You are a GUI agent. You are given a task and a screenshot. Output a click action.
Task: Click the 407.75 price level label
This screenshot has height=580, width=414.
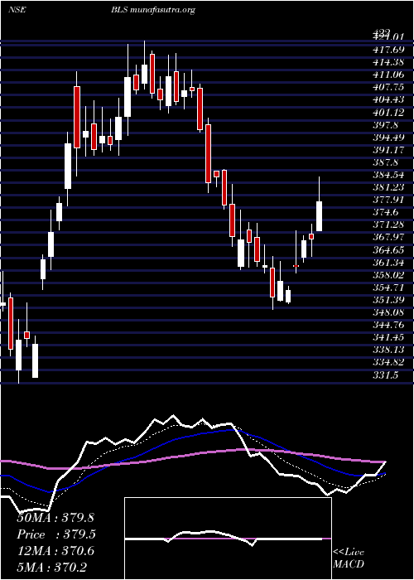388,87
